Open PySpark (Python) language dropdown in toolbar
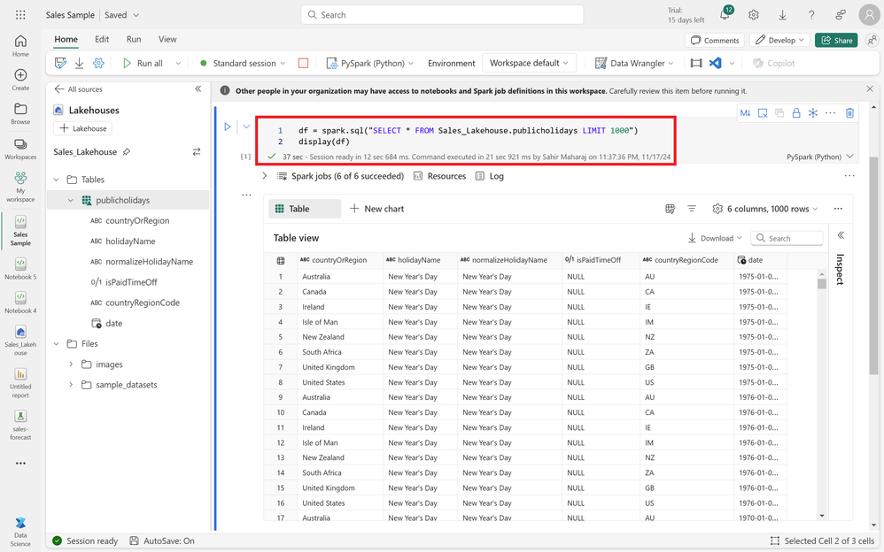Image resolution: width=884 pixels, height=552 pixels. click(x=370, y=63)
